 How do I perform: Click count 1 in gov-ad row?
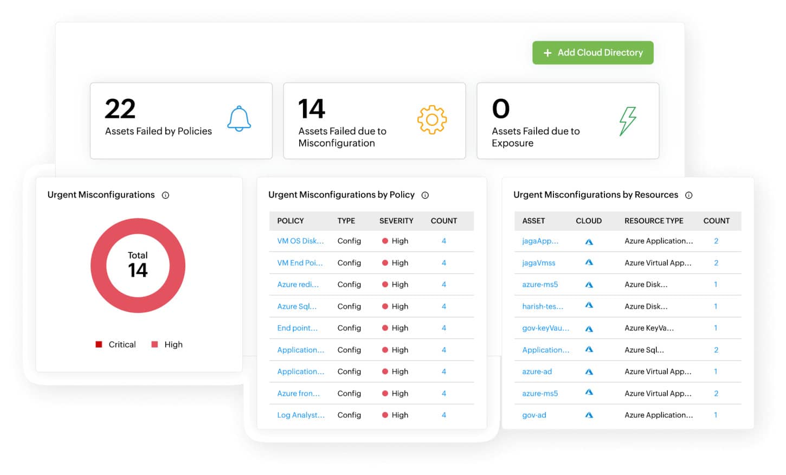[x=716, y=415]
